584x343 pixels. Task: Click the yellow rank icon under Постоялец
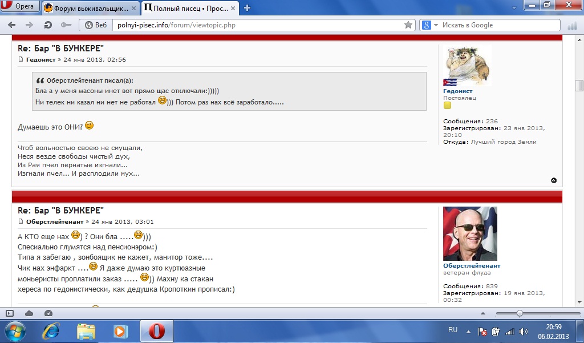pyautogui.click(x=447, y=106)
